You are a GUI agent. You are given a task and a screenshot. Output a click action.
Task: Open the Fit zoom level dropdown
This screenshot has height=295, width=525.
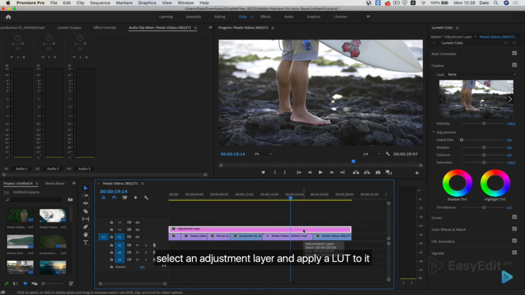(x=263, y=154)
